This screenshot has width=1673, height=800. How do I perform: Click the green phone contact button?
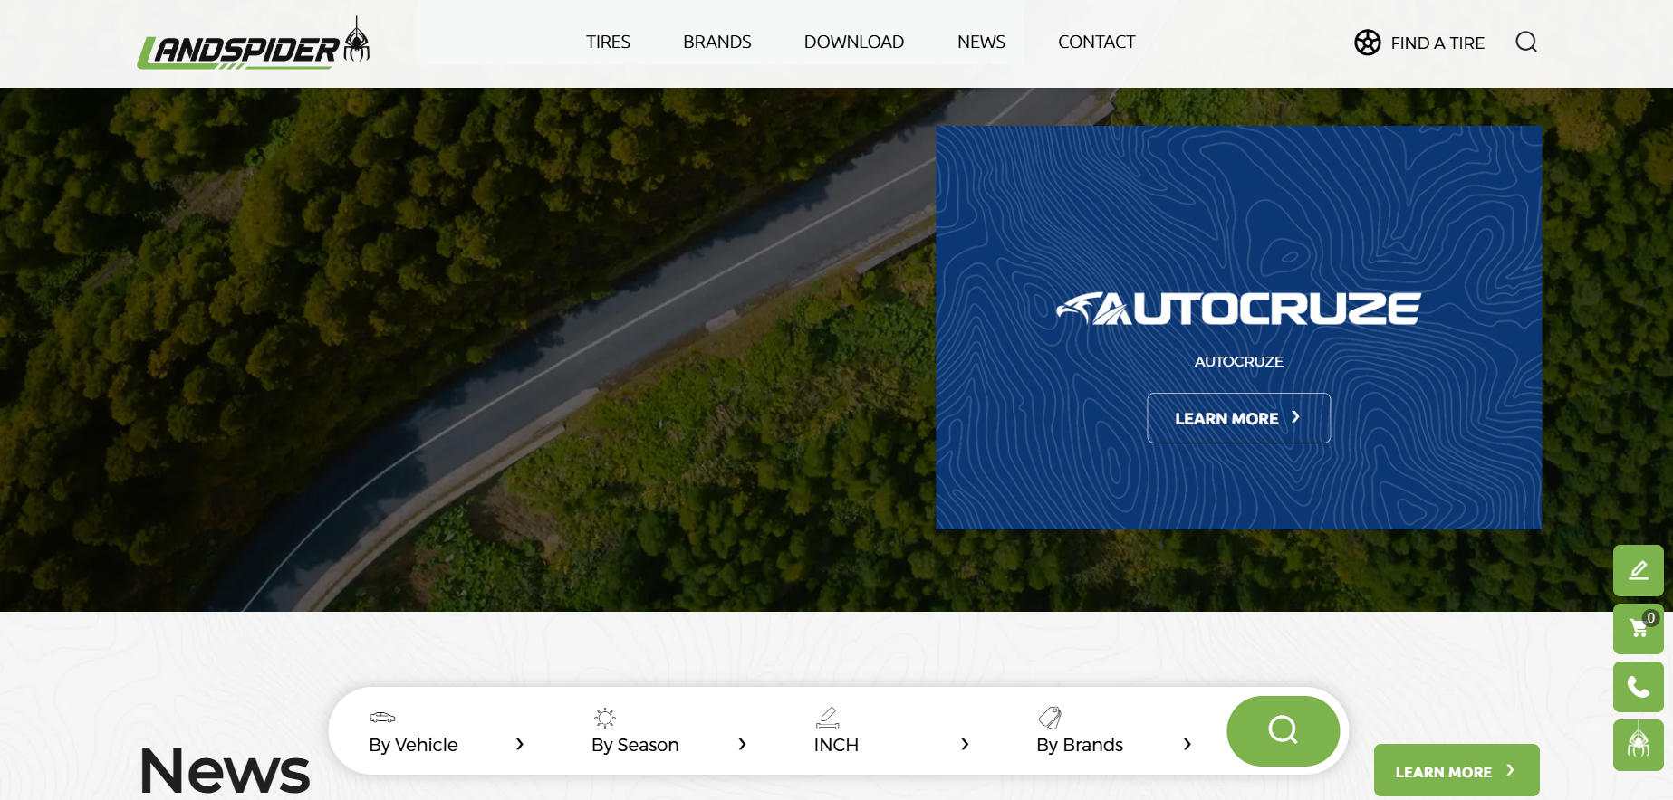click(1638, 687)
